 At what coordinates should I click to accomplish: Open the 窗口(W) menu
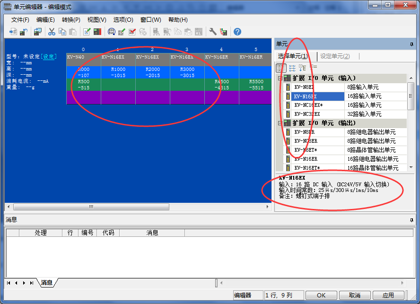pos(151,20)
